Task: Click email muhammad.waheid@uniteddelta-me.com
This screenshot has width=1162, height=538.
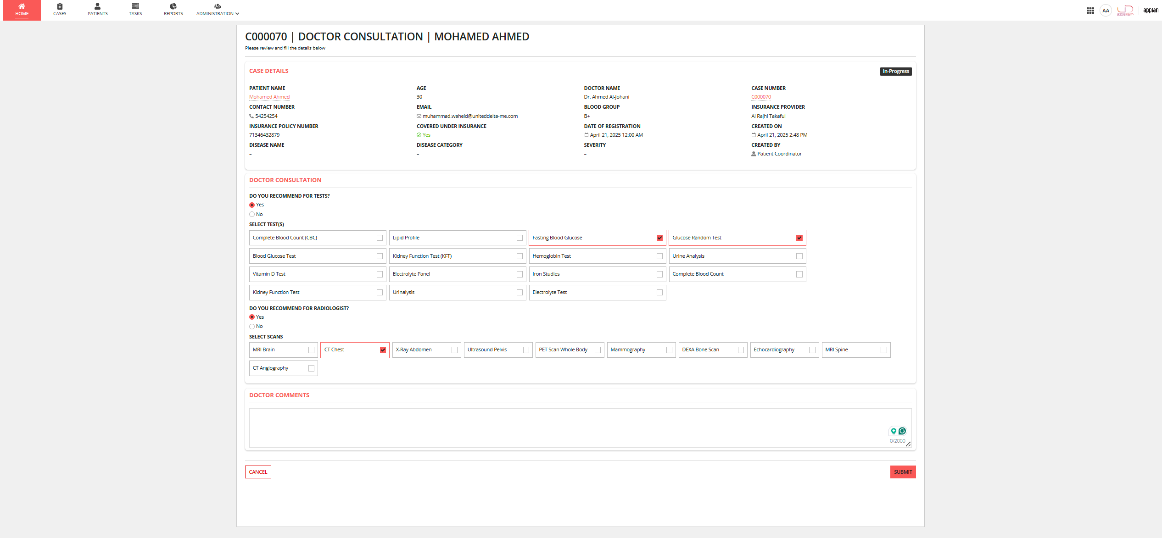Action: [x=470, y=116]
